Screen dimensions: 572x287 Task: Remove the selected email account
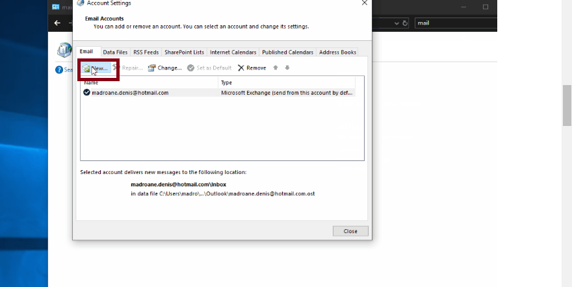[252, 68]
